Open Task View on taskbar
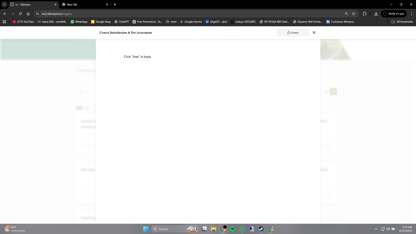 point(204,229)
